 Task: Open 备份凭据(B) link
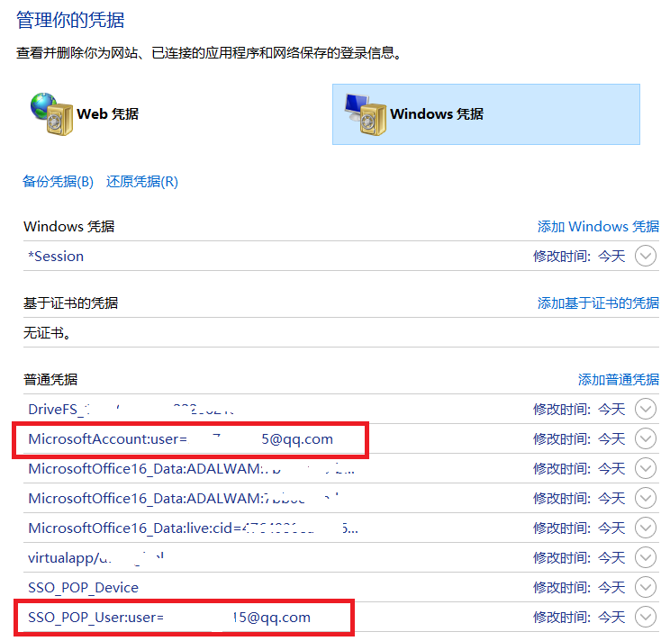click(x=58, y=182)
